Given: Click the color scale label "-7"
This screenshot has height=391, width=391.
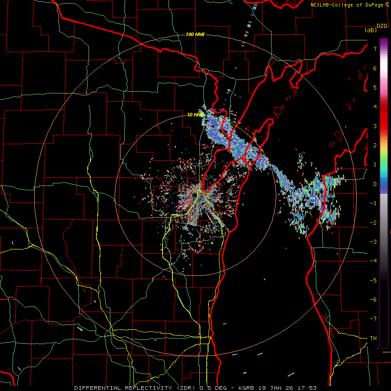Looking at the screenshot, I should point(373,319).
